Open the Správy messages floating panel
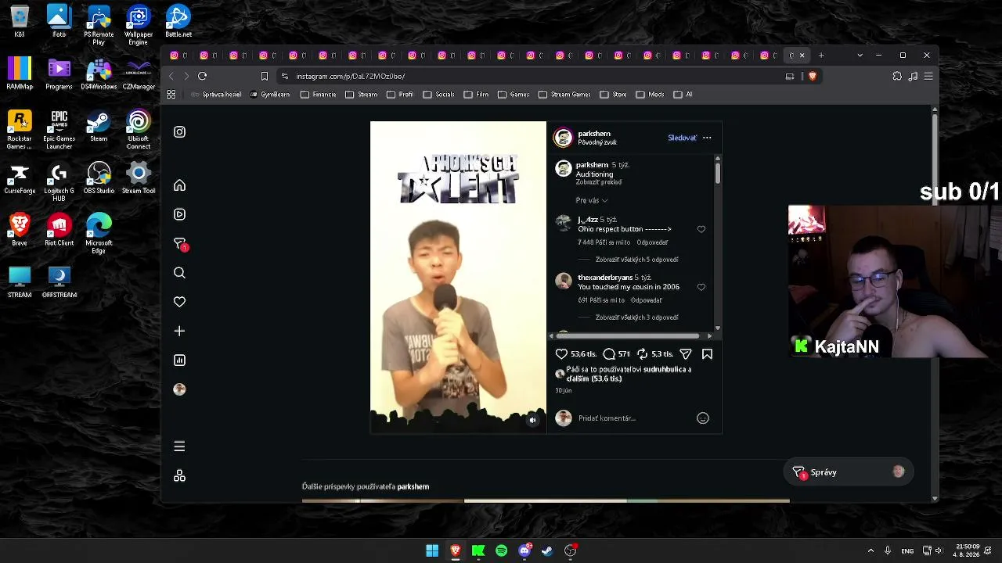This screenshot has width=1002, height=563. tap(849, 472)
